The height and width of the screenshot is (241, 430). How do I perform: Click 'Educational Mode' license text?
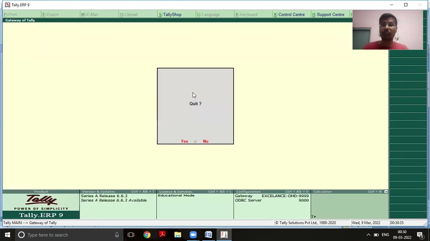click(176, 195)
